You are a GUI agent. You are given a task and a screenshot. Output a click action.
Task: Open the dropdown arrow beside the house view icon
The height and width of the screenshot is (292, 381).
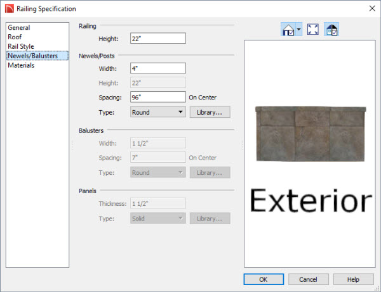[299, 30]
